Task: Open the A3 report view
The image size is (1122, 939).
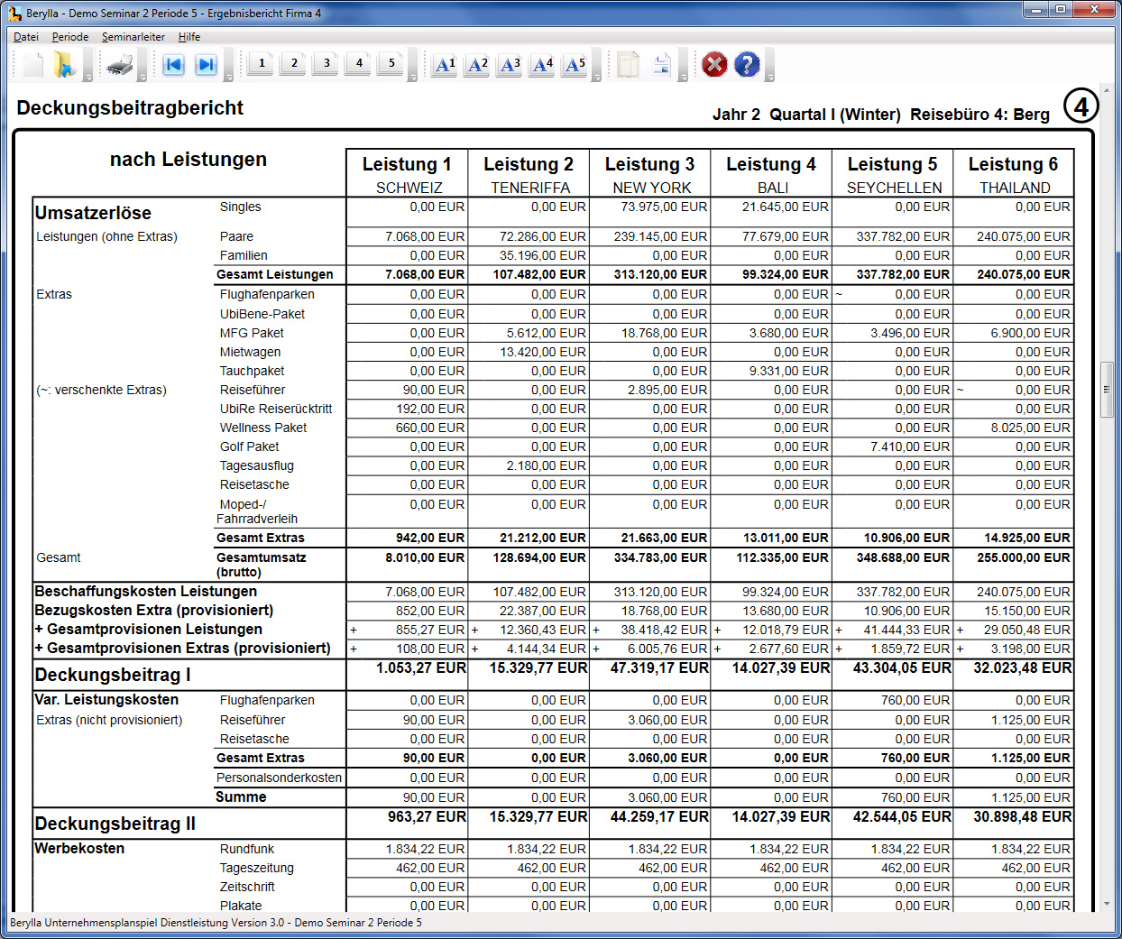Action: 510,65
